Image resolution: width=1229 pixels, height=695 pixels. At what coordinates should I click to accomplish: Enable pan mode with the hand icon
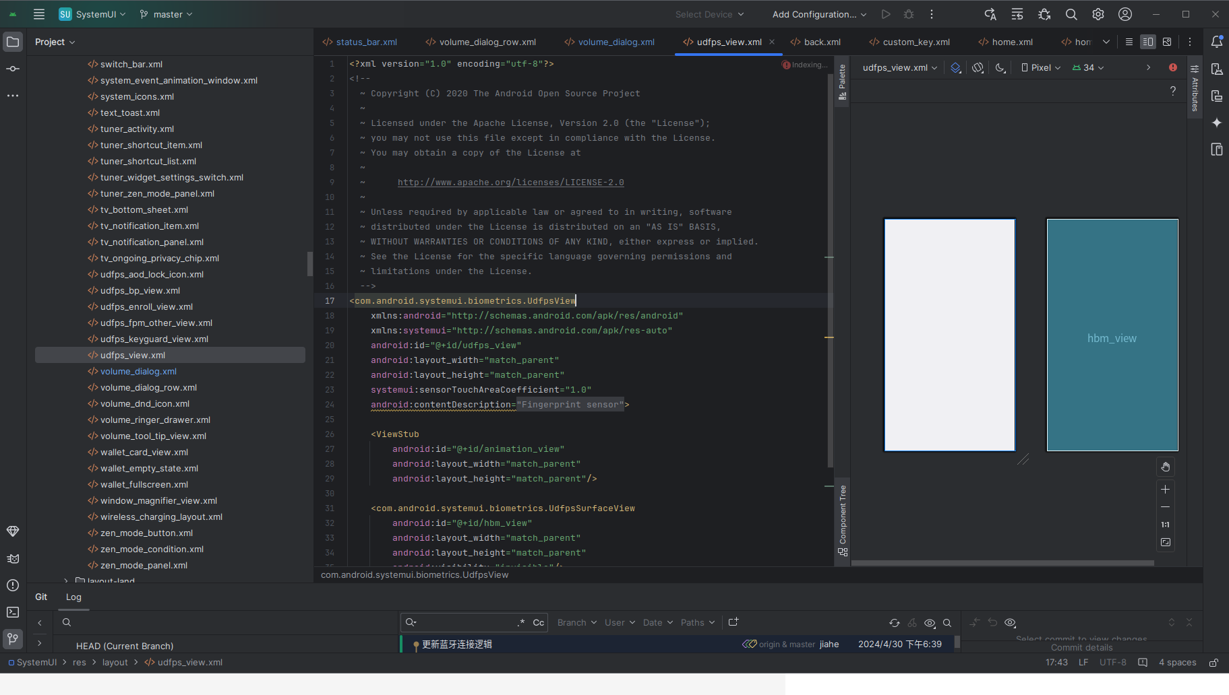(1166, 466)
